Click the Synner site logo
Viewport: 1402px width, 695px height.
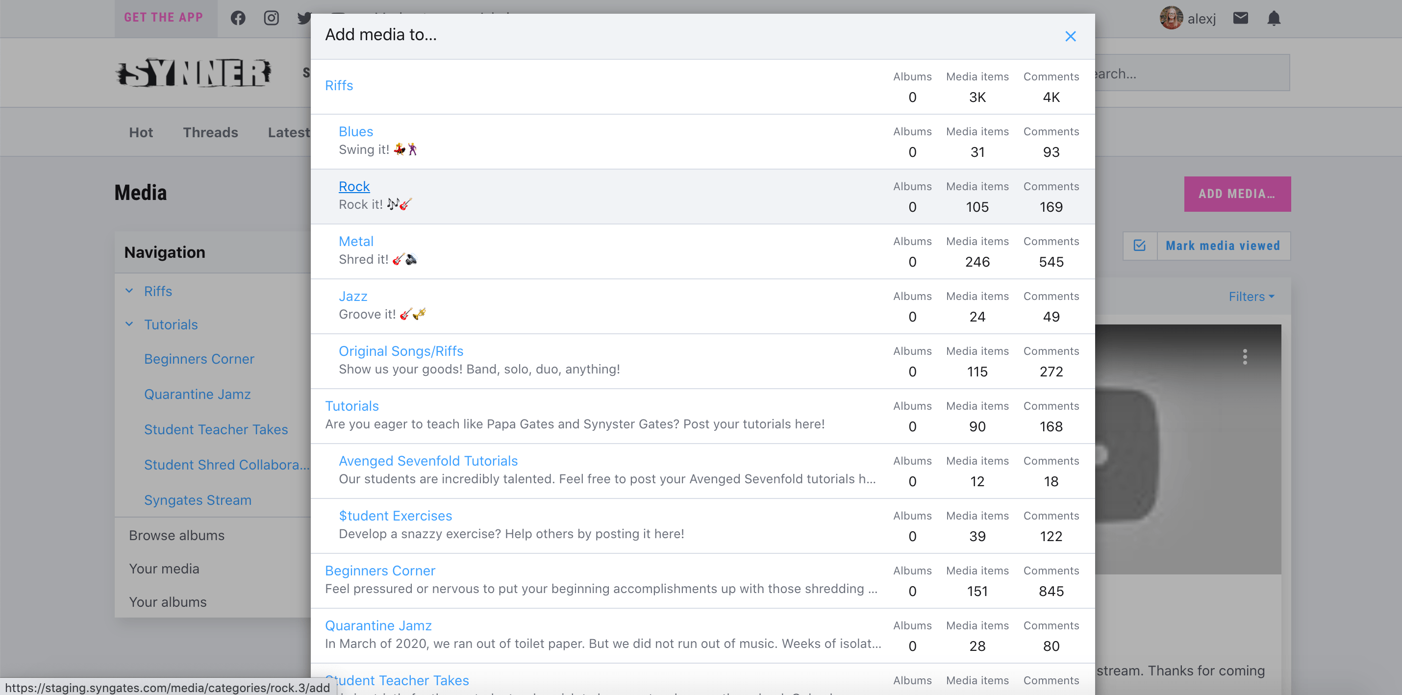[x=193, y=73]
